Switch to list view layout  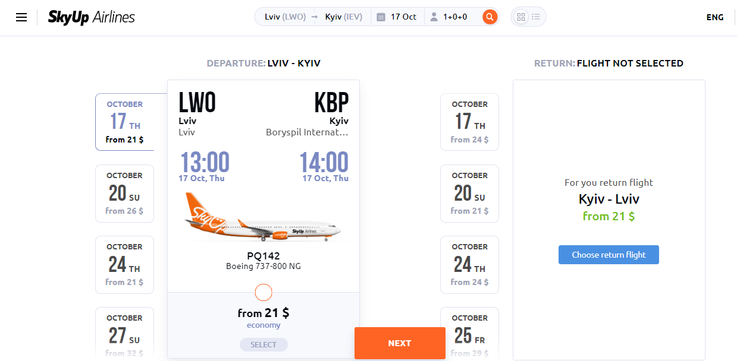536,17
